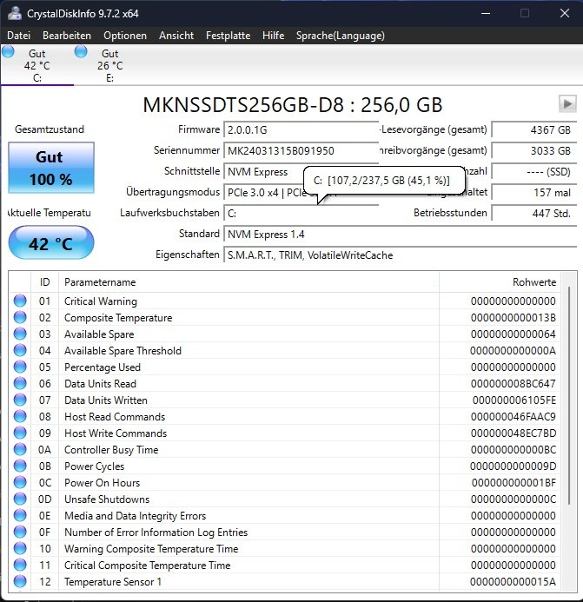Click the Gut 100 % health status button

[51, 168]
